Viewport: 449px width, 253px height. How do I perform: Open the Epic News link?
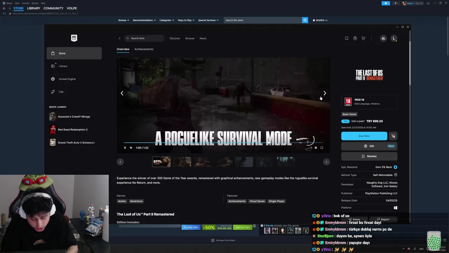(203, 38)
